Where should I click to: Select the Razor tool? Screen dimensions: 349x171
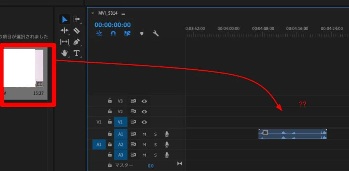tap(76, 31)
